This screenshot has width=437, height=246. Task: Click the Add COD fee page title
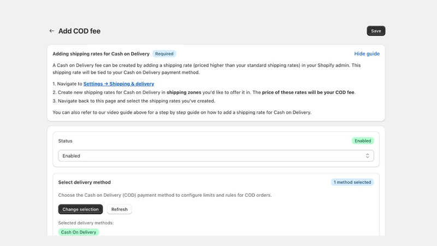point(79,31)
